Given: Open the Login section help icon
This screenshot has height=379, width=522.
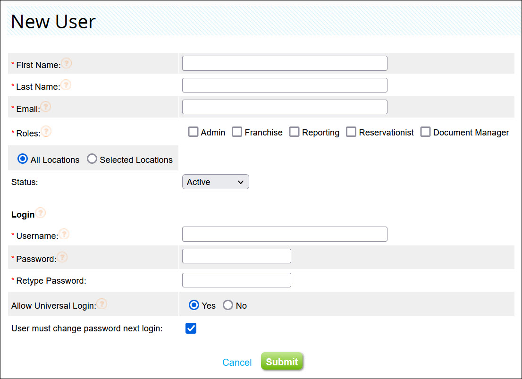Looking at the screenshot, I should pyautogui.click(x=41, y=212).
